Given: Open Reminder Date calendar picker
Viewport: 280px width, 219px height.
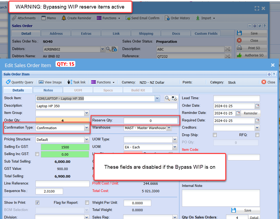Looking at the screenshot, I should point(238,113).
